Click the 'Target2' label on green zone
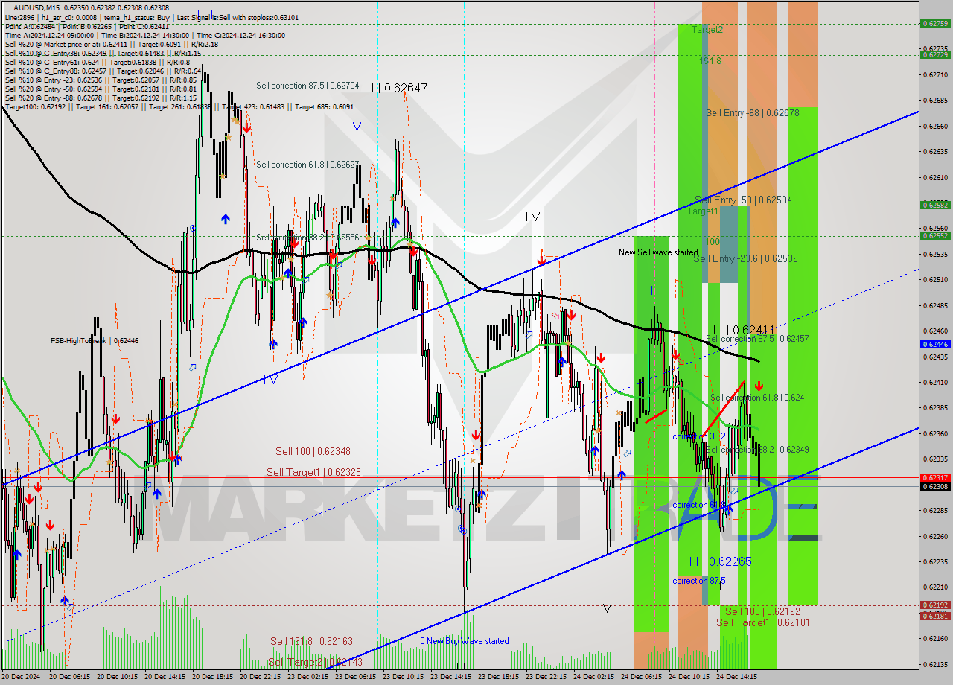 pyautogui.click(x=707, y=30)
